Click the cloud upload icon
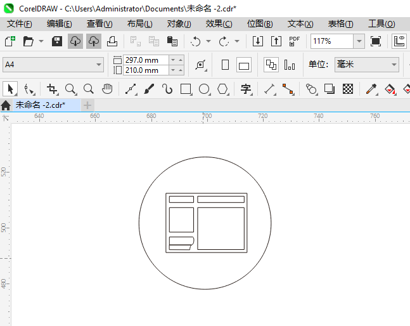Image resolution: width=410 pixels, height=326 pixels. (94, 41)
